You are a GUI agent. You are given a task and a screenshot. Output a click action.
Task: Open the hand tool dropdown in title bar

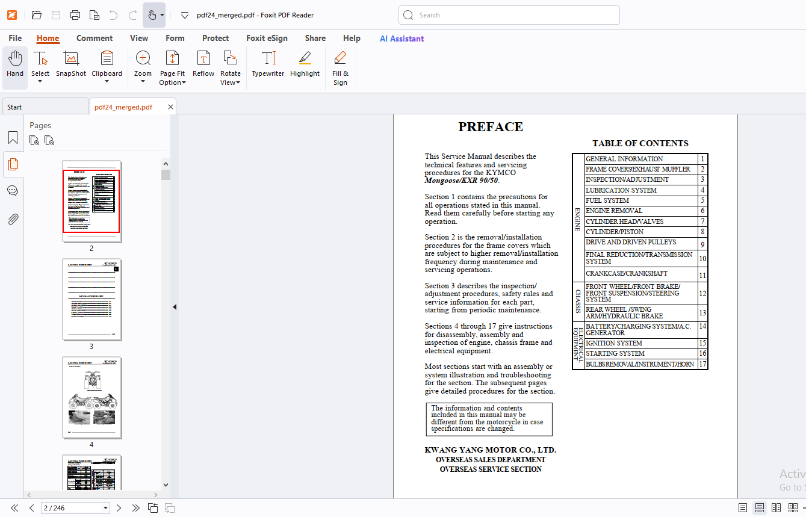(162, 15)
